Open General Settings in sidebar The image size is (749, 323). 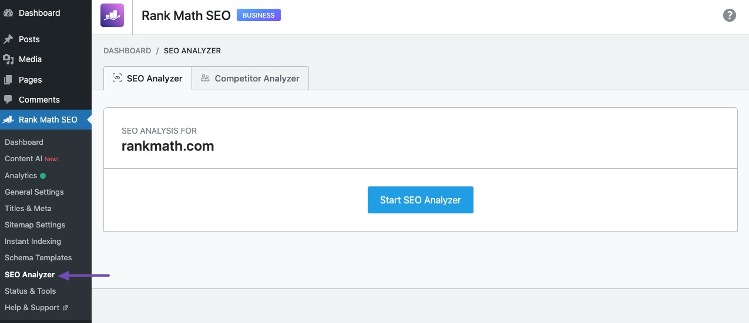pos(34,192)
